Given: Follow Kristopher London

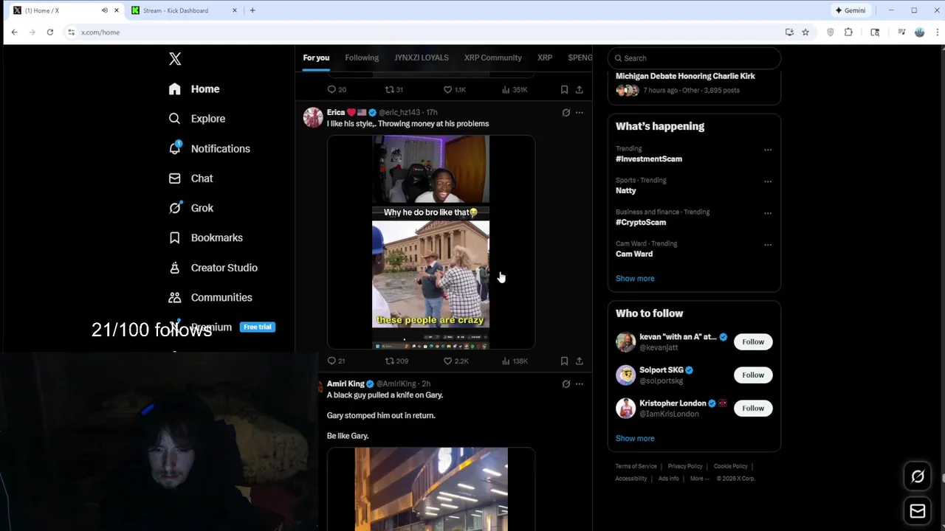Looking at the screenshot, I should [753, 408].
